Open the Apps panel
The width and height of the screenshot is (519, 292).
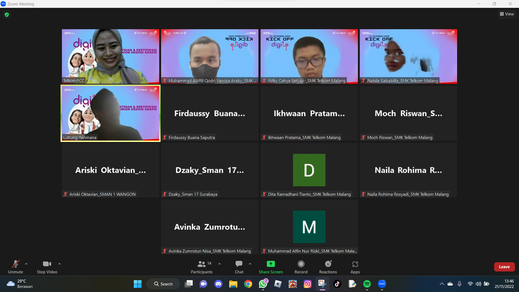[355, 267]
